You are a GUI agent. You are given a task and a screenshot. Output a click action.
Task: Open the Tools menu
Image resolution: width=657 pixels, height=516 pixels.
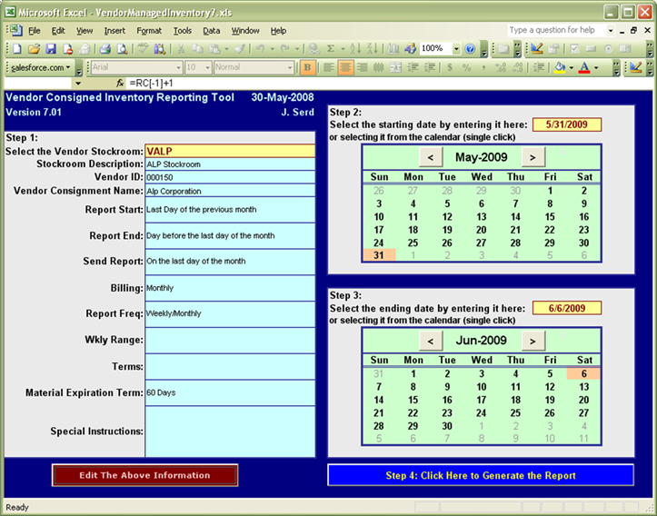point(183,31)
